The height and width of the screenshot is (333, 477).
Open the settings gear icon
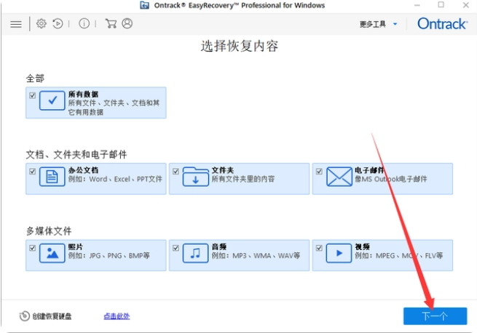(41, 23)
